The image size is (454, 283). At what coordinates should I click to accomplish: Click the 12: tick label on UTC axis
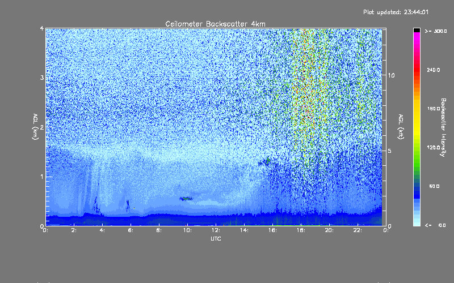click(x=216, y=230)
